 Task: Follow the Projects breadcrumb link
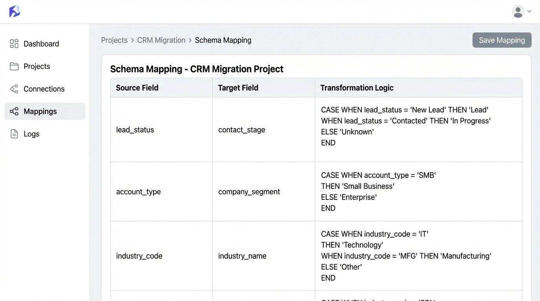114,40
